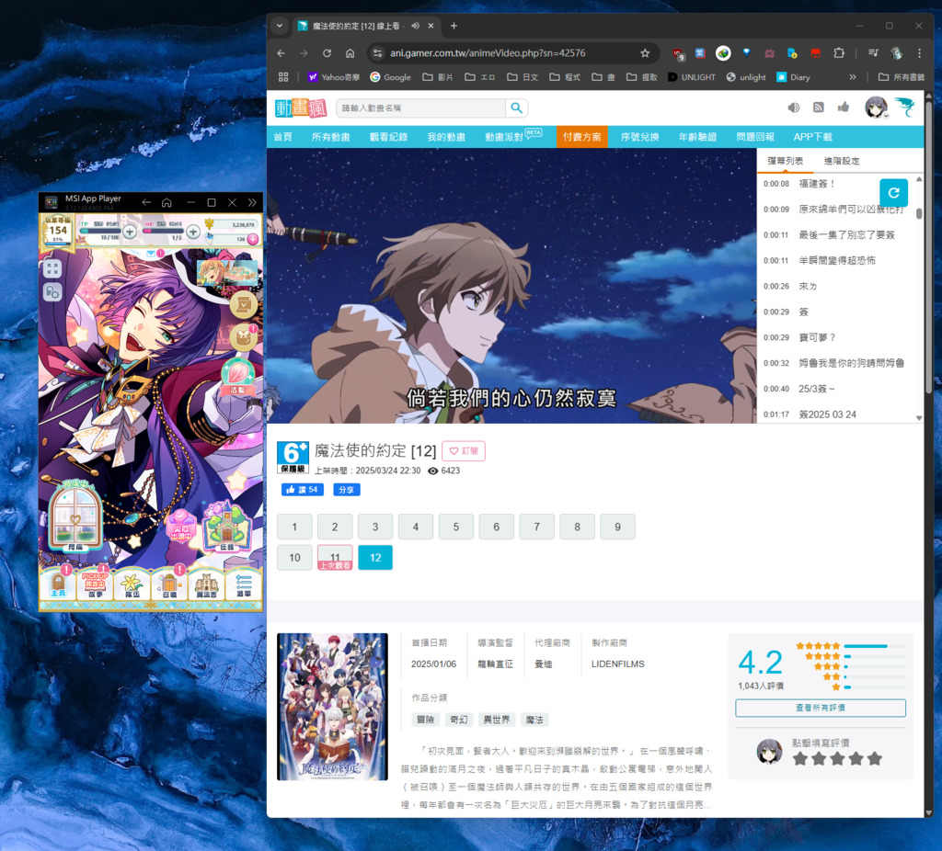Click MSI App Player home icon
The height and width of the screenshot is (851, 942).
click(x=167, y=203)
